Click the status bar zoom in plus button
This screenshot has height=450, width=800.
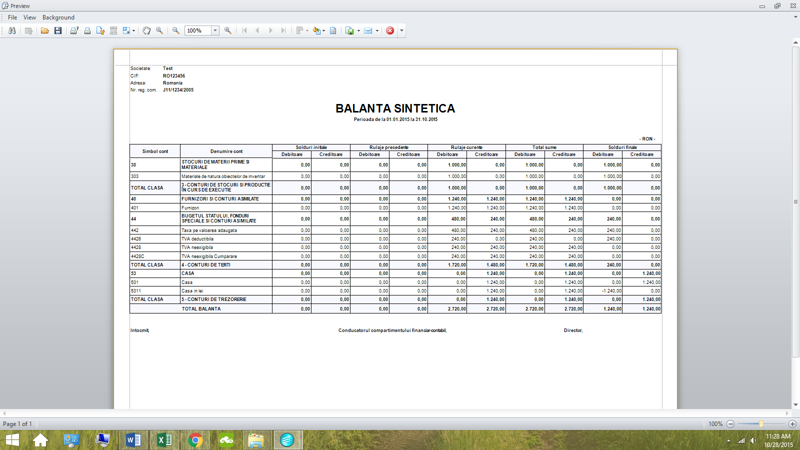[792, 424]
